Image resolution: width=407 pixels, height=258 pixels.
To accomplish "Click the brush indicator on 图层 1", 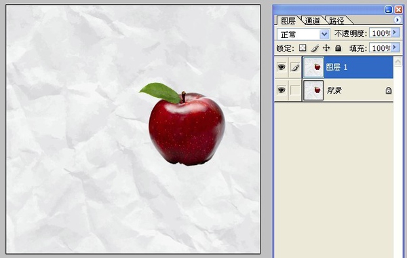I will (x=295, y=67).
